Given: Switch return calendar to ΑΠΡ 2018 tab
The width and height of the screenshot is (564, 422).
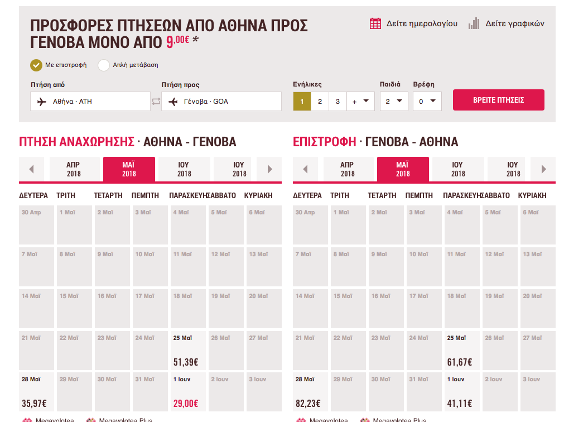Looking at the screenshot, I should tap(348, 169).
